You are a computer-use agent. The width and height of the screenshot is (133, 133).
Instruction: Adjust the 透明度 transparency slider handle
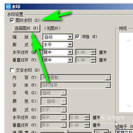[66, 132]
